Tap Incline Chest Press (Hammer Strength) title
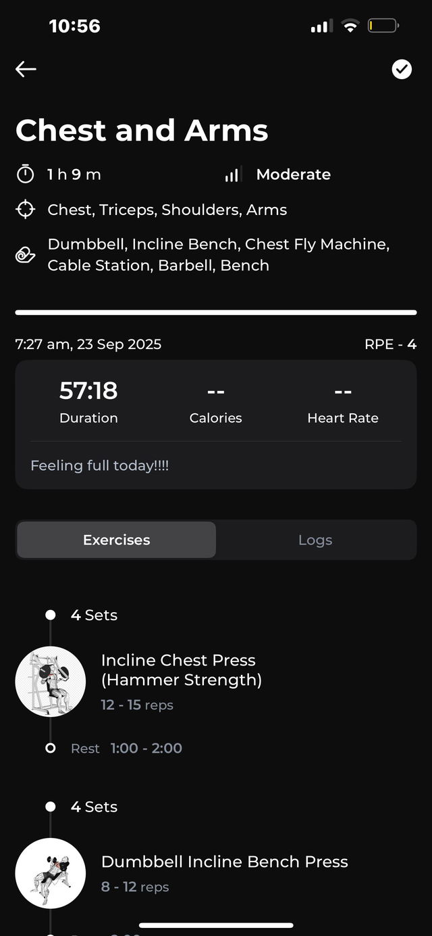 [x=181, y=670]
